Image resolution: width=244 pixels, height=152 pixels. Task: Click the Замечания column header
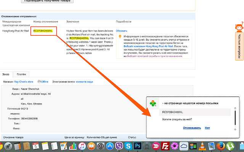tap(73, 22)
